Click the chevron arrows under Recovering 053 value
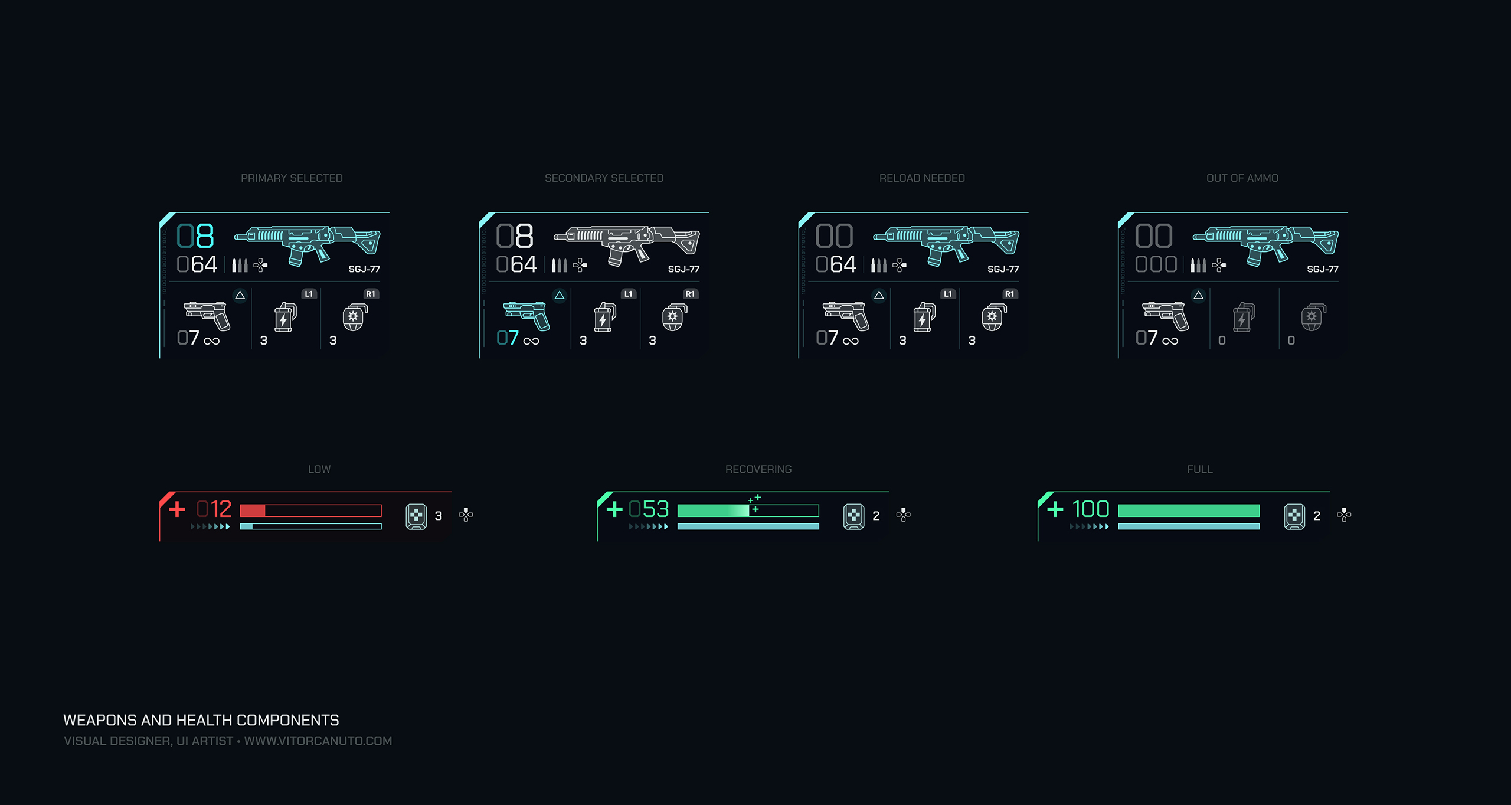1511x805 pixels. point(648,526)
